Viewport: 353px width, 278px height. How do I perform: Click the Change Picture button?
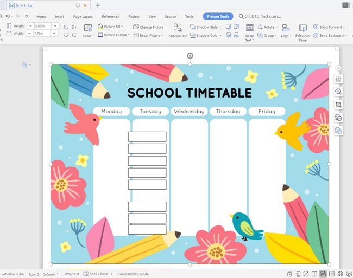(148, 27)
